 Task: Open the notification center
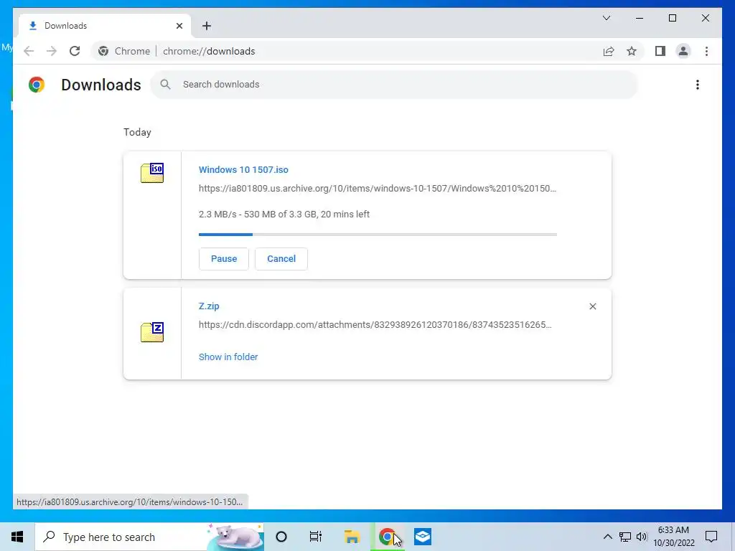711,537
